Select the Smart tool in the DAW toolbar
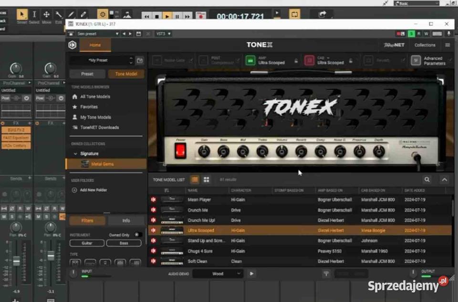Image resolution: width=458 pixels, height=302 pixels. 22,15
